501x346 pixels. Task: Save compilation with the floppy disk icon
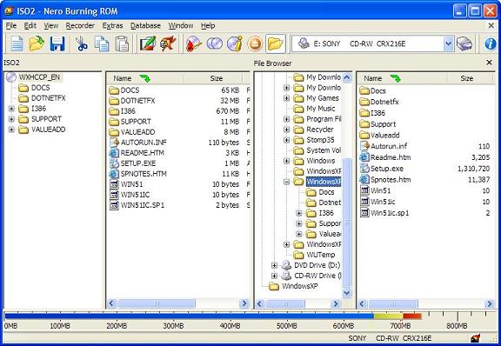(57, 43)
